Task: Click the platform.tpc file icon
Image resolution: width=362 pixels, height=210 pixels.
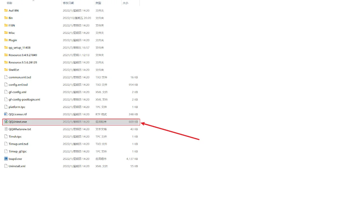Action: [x=6, y=107]
